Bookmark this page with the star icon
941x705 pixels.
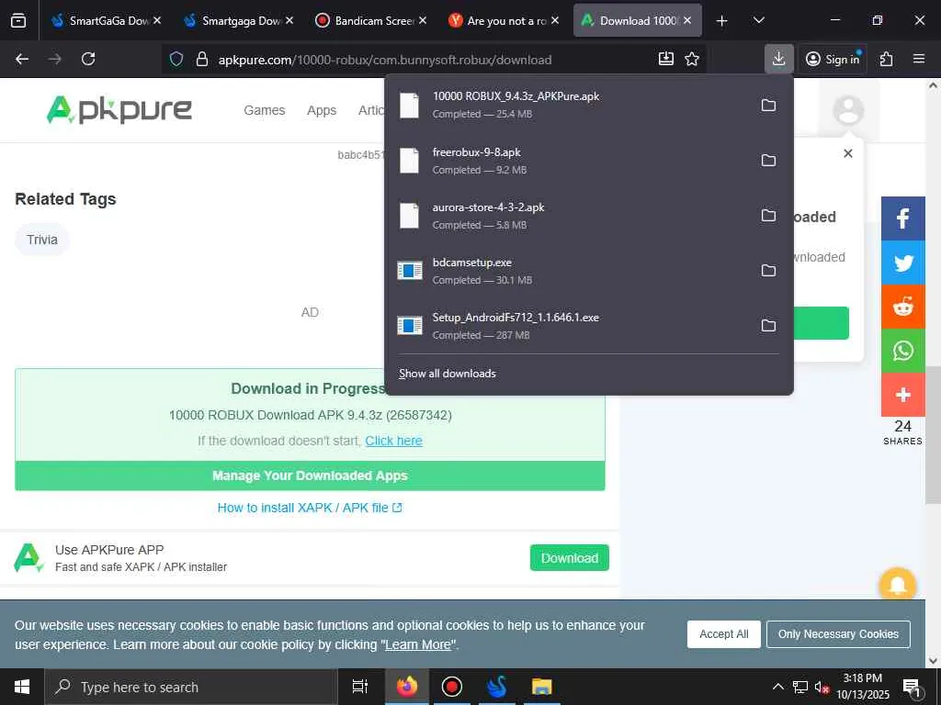click(x=692, y=59)
